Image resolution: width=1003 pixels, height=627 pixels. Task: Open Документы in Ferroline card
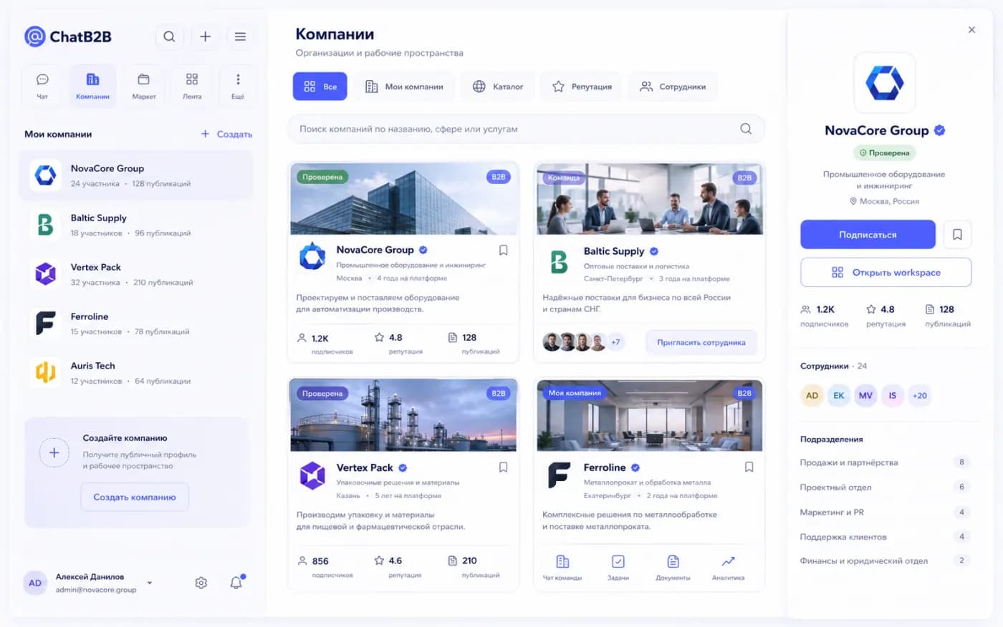pyautogui.click(x=673, y=567)
